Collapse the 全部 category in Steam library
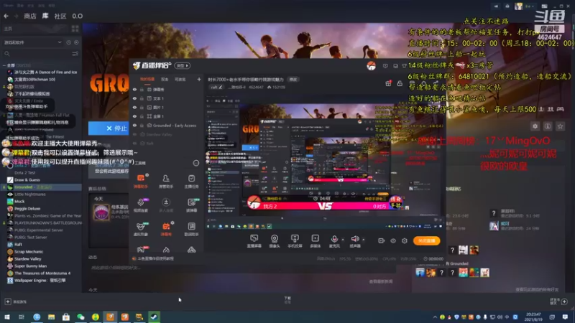The height and width of the screenshot is (323, 575). point(4,65)
